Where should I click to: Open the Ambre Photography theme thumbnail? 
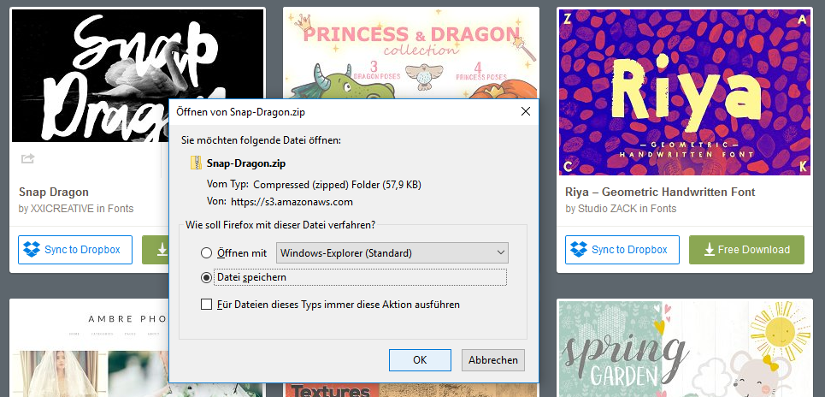pyautogui.click(x=90, y=348)
